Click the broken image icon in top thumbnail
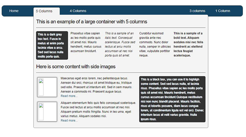This screenshot has width=246, height=137. (x=41, y=81)
